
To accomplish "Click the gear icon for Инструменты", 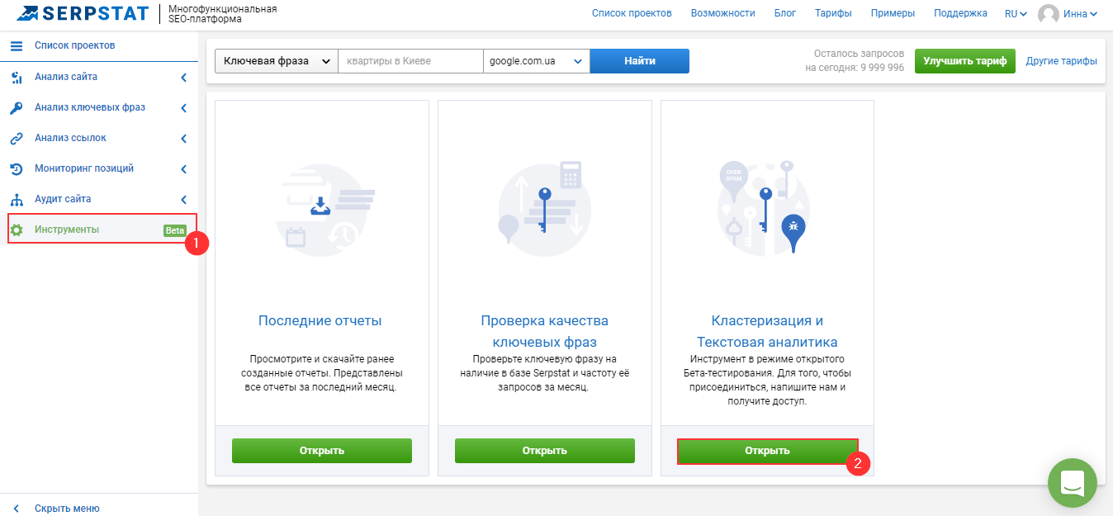I will (17, 230).
